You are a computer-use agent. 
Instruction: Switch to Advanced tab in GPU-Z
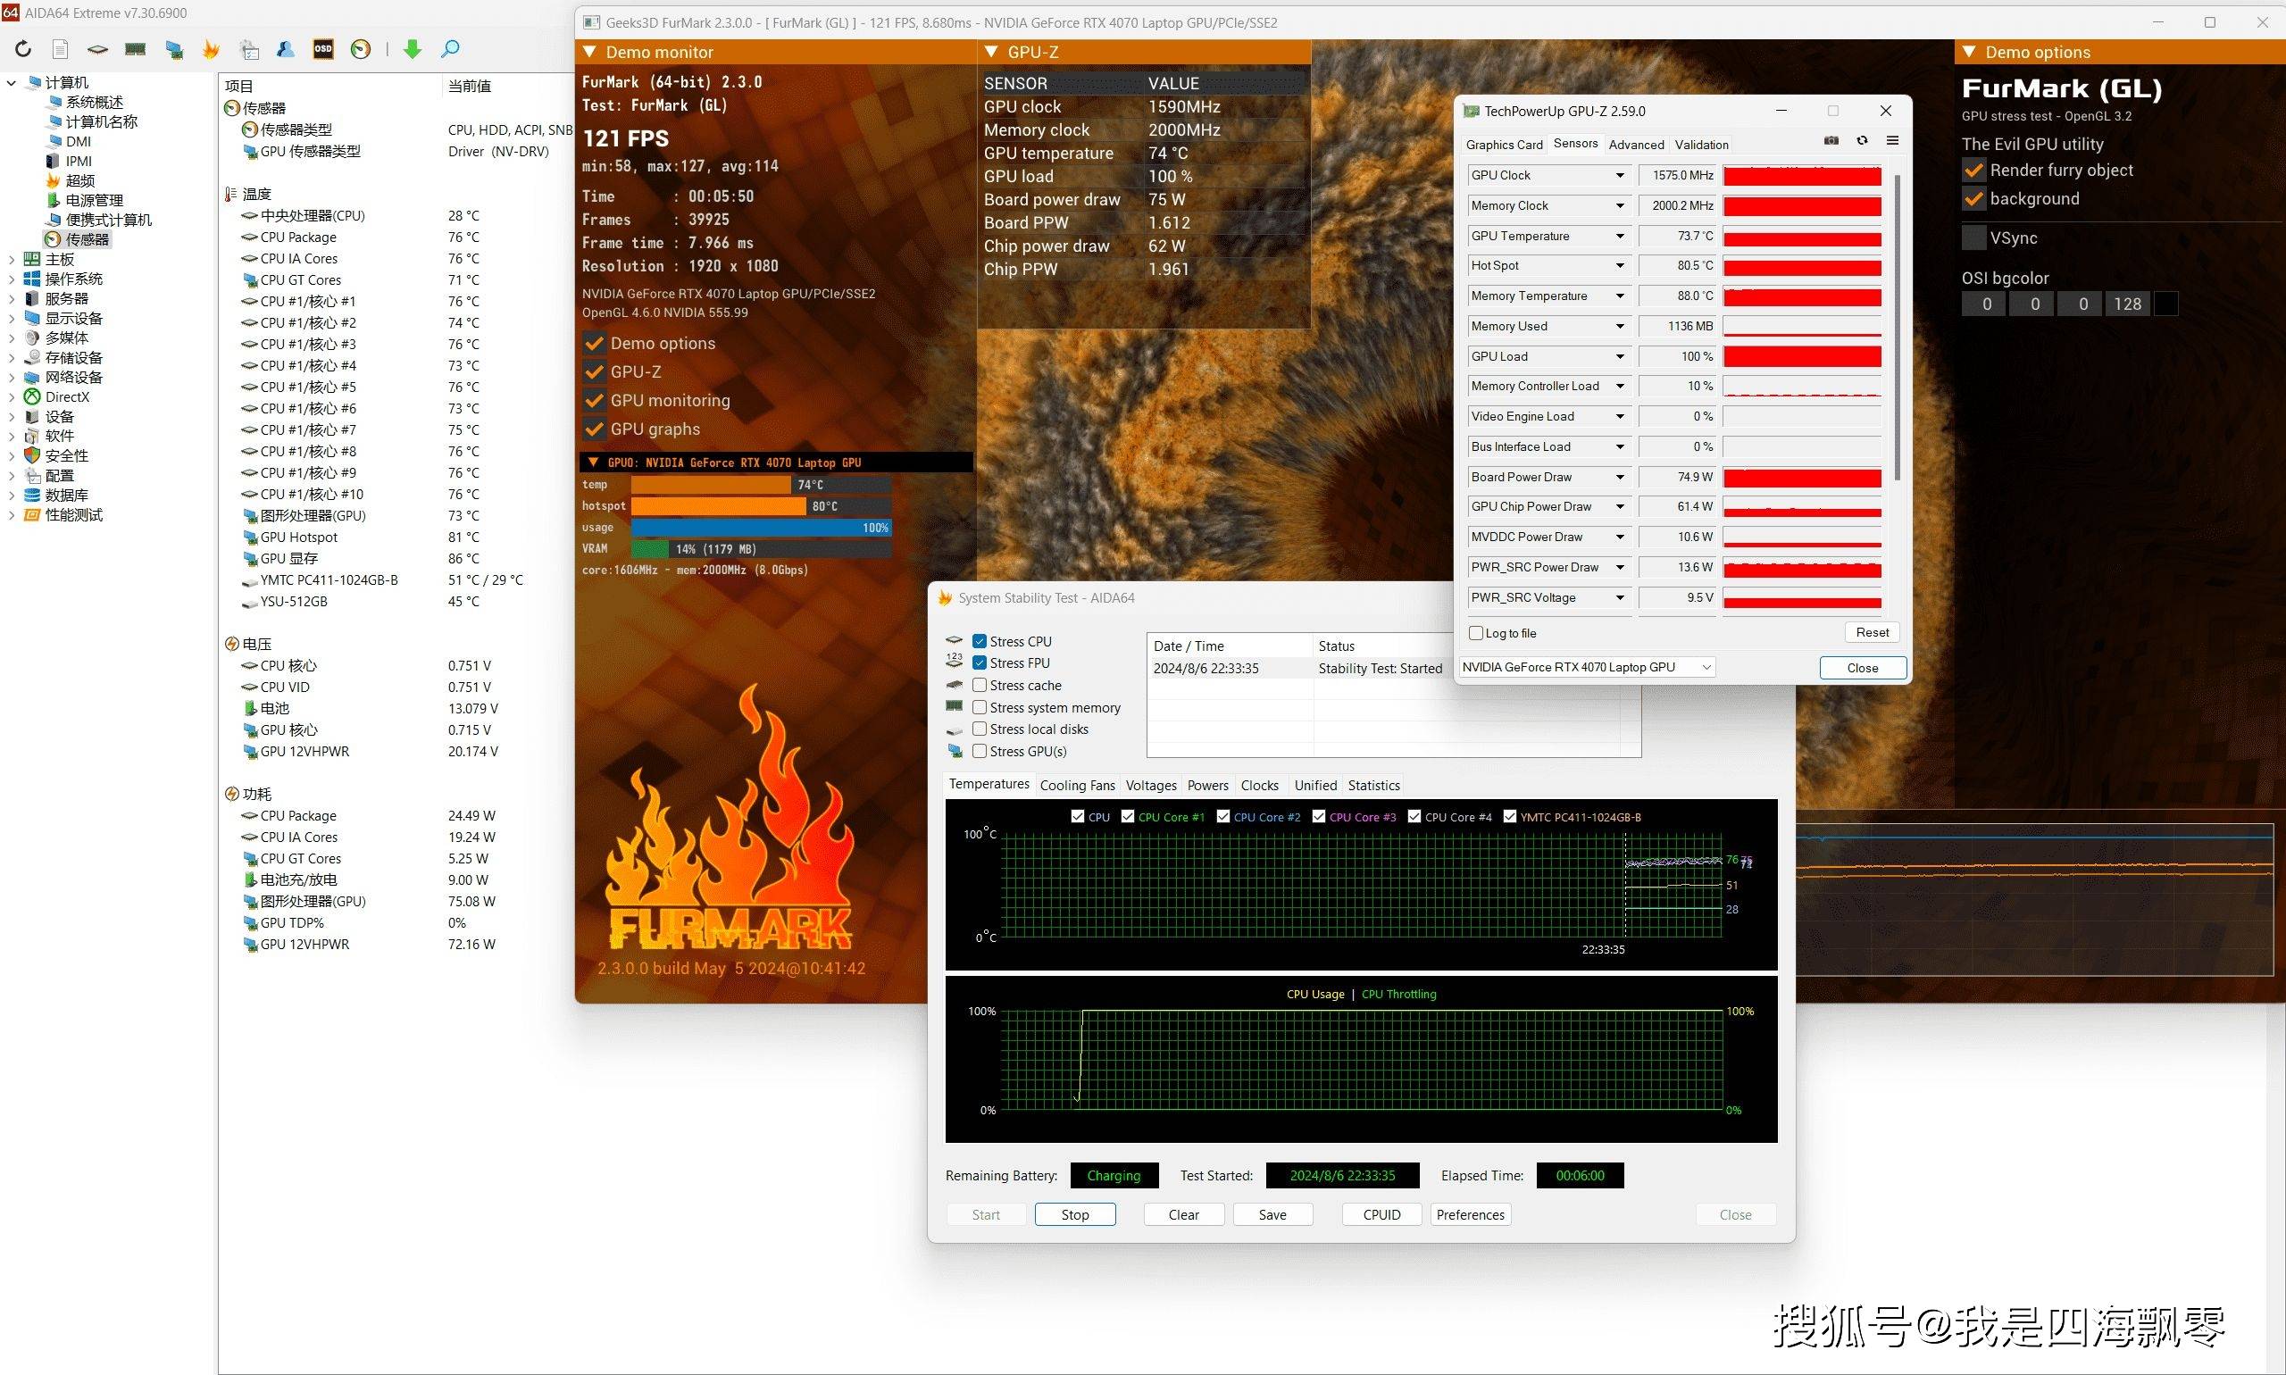point(1637,145)
